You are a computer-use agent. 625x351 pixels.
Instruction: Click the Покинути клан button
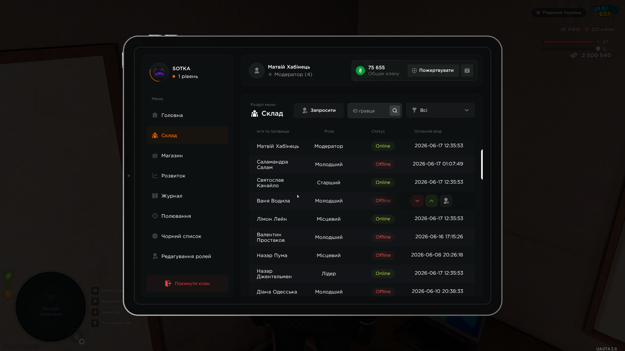[187, 283]
